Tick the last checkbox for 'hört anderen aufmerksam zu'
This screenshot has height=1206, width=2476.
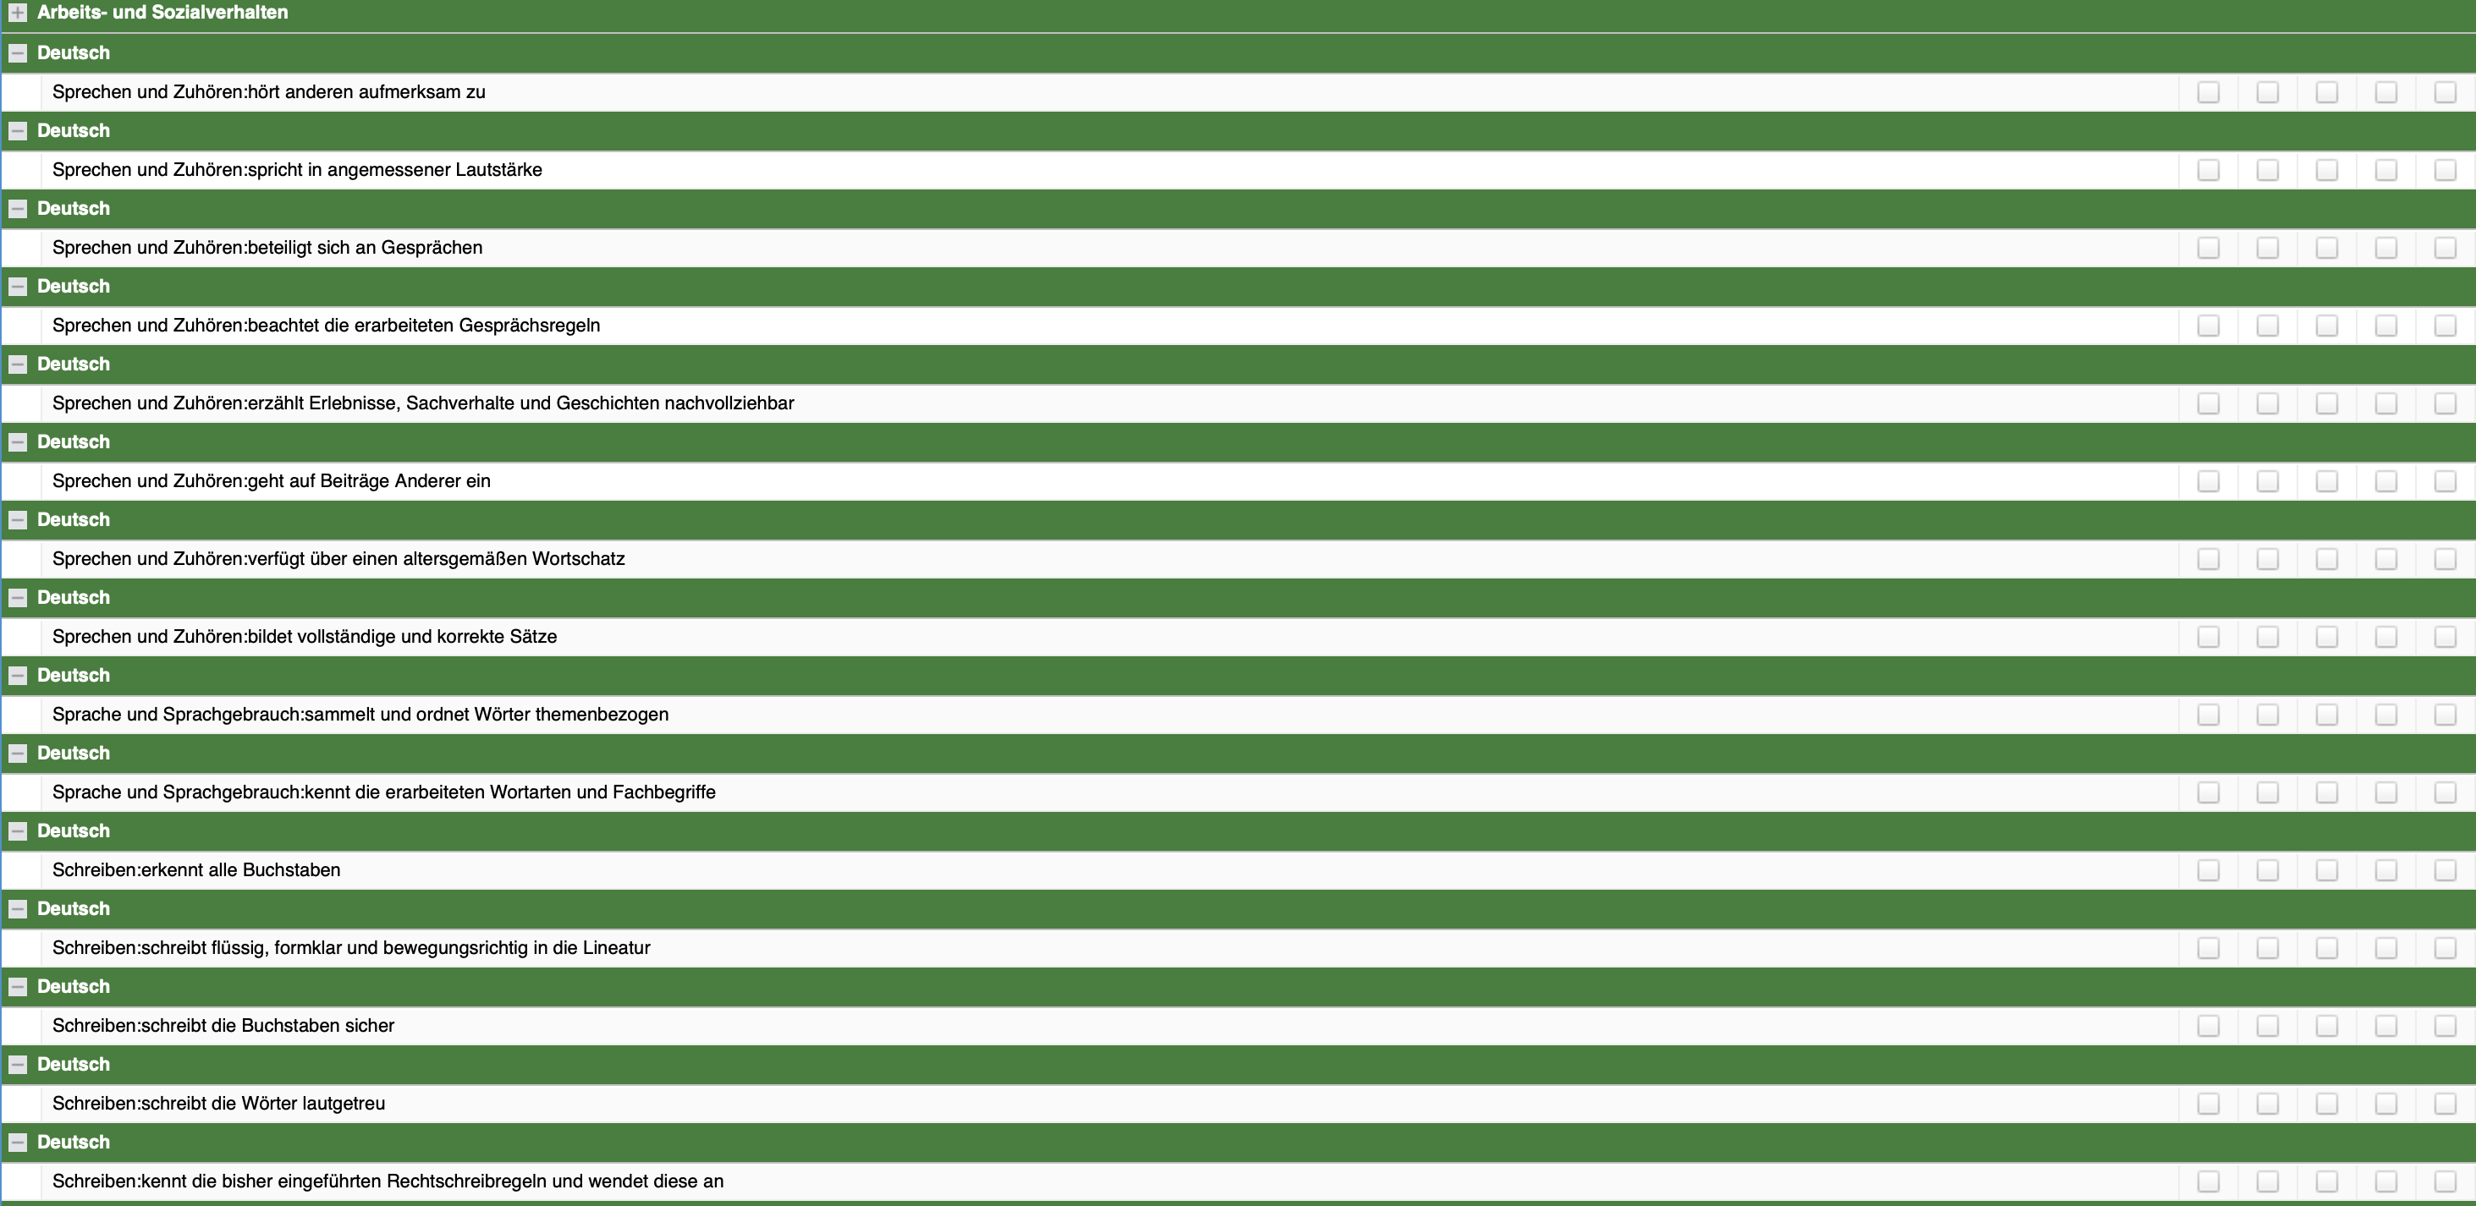click(x=2446, y=92)
